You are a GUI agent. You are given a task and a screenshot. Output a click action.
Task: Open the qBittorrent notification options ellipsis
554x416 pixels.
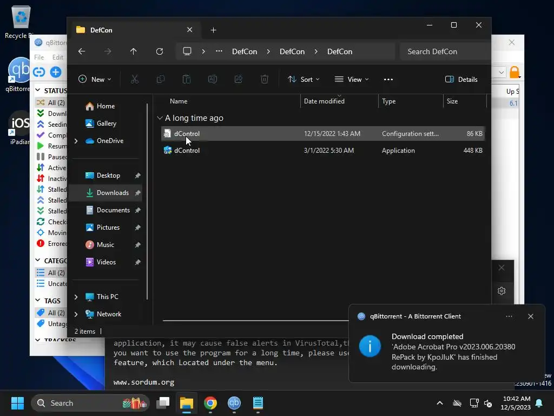(x=509, y=316)
